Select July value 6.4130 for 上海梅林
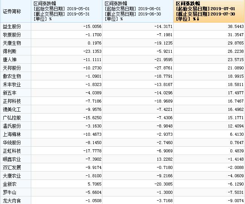This screenshot has width=245, height=204. [x=237, y=134]
